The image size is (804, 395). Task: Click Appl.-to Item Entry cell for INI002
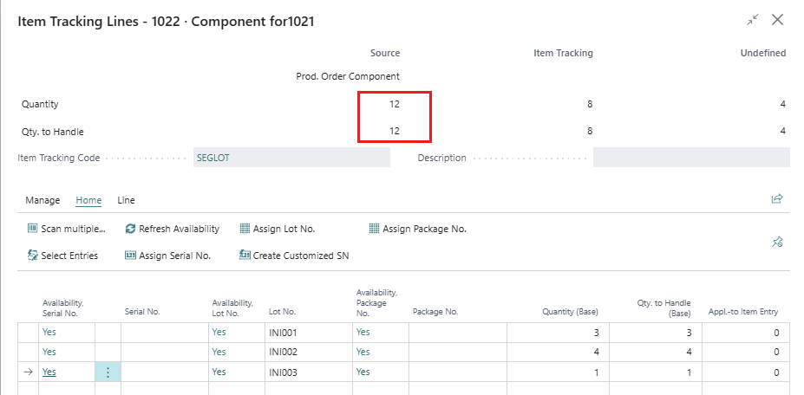click(746, 353)
